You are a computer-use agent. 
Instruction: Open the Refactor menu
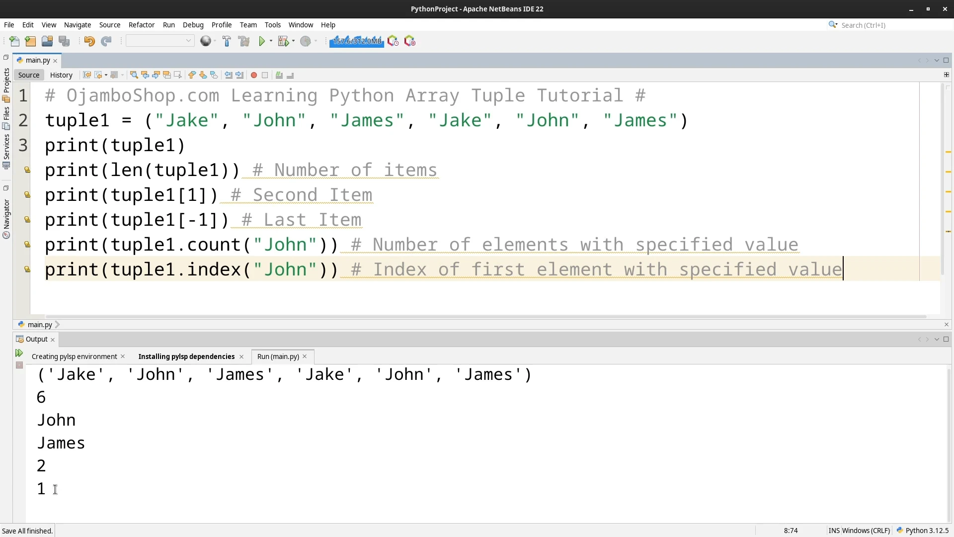(x=142, y=25)
